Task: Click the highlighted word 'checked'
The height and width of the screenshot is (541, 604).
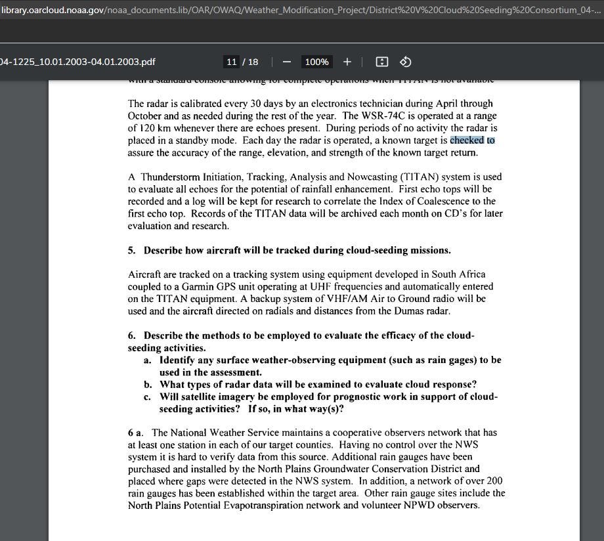Action: [x=467, y=141]
